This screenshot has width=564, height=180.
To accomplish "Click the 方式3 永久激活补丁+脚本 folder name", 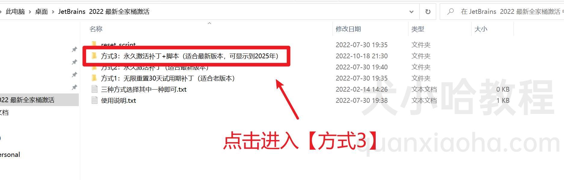I will pyautogui.click(x=190, y=56).
